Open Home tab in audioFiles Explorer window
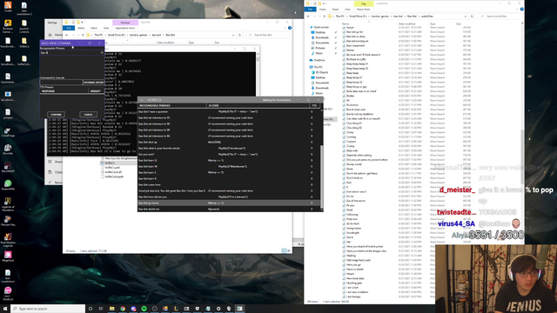This screenshot has height=313, width=557. [x=323, y=10]
